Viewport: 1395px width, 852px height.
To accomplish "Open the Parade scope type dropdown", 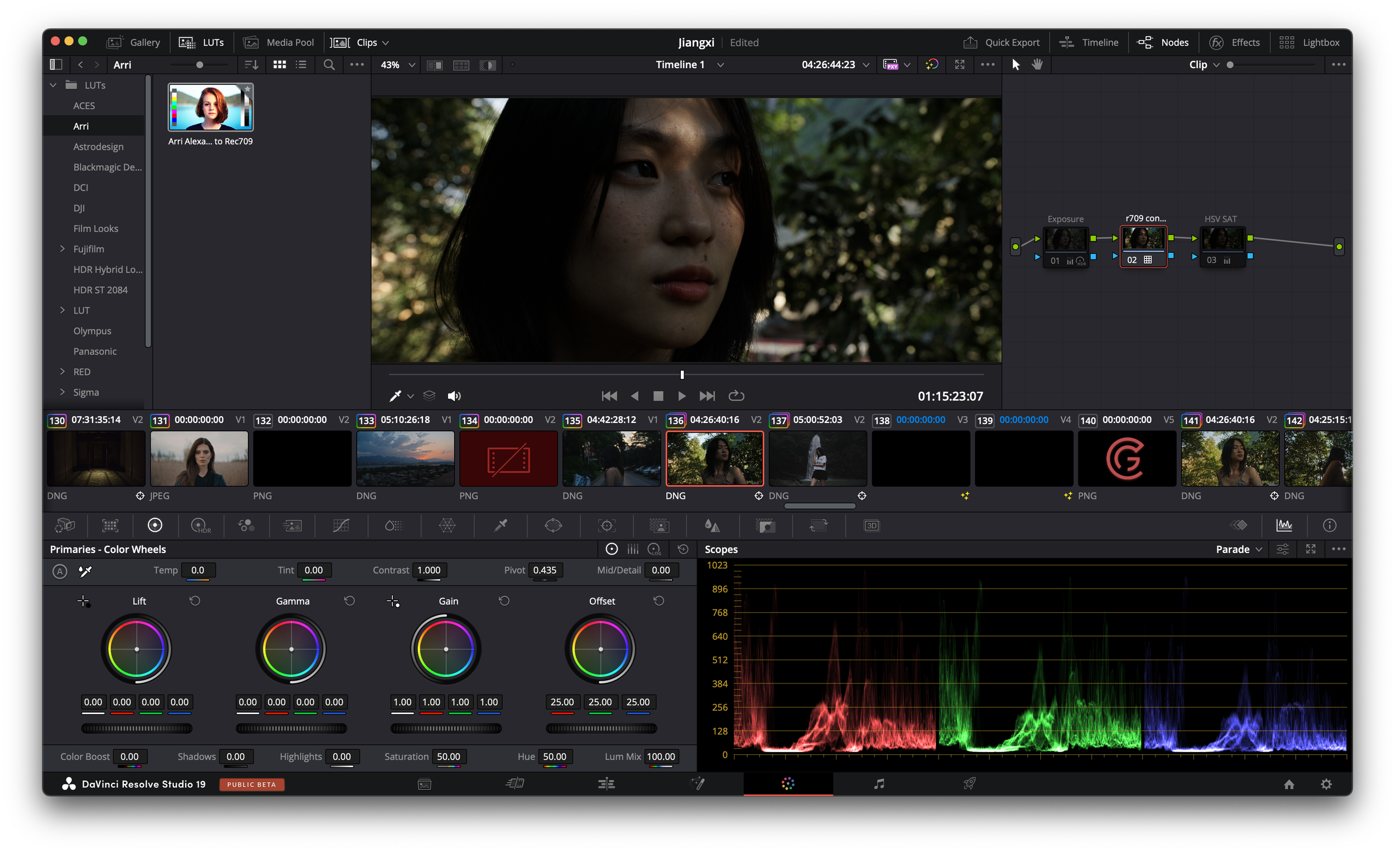I will click(1239, 549).
